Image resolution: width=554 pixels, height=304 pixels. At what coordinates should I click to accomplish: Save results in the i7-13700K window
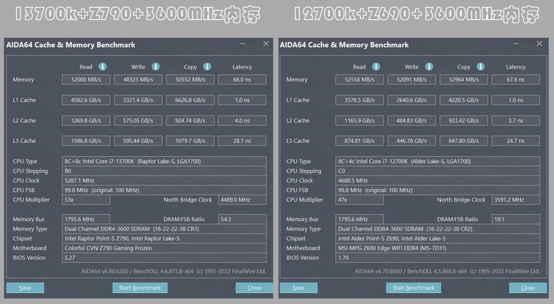pos(25,288)
